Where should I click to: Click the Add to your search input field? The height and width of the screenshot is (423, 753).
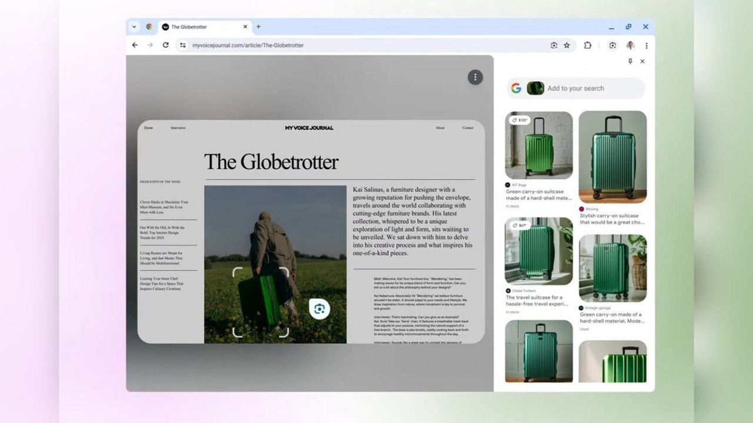click(x=582, y=88)
